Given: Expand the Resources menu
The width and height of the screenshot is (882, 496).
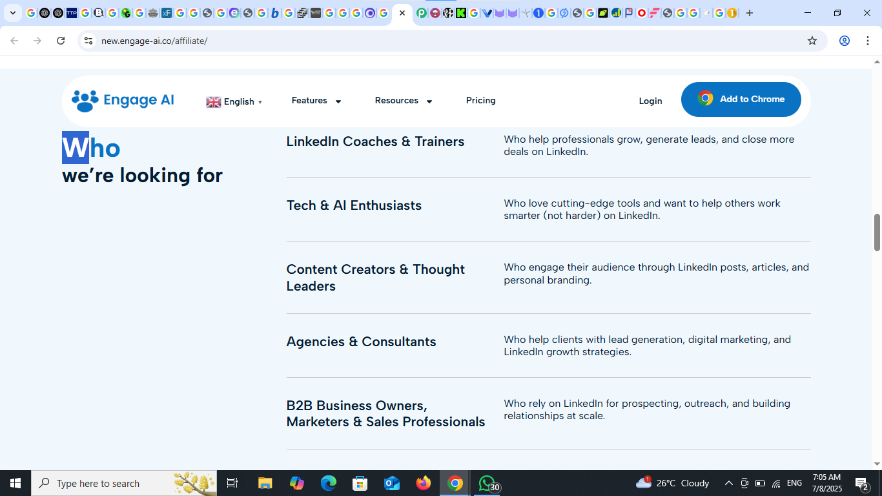Looking at the screenshot, I should [x=404, y=101].
